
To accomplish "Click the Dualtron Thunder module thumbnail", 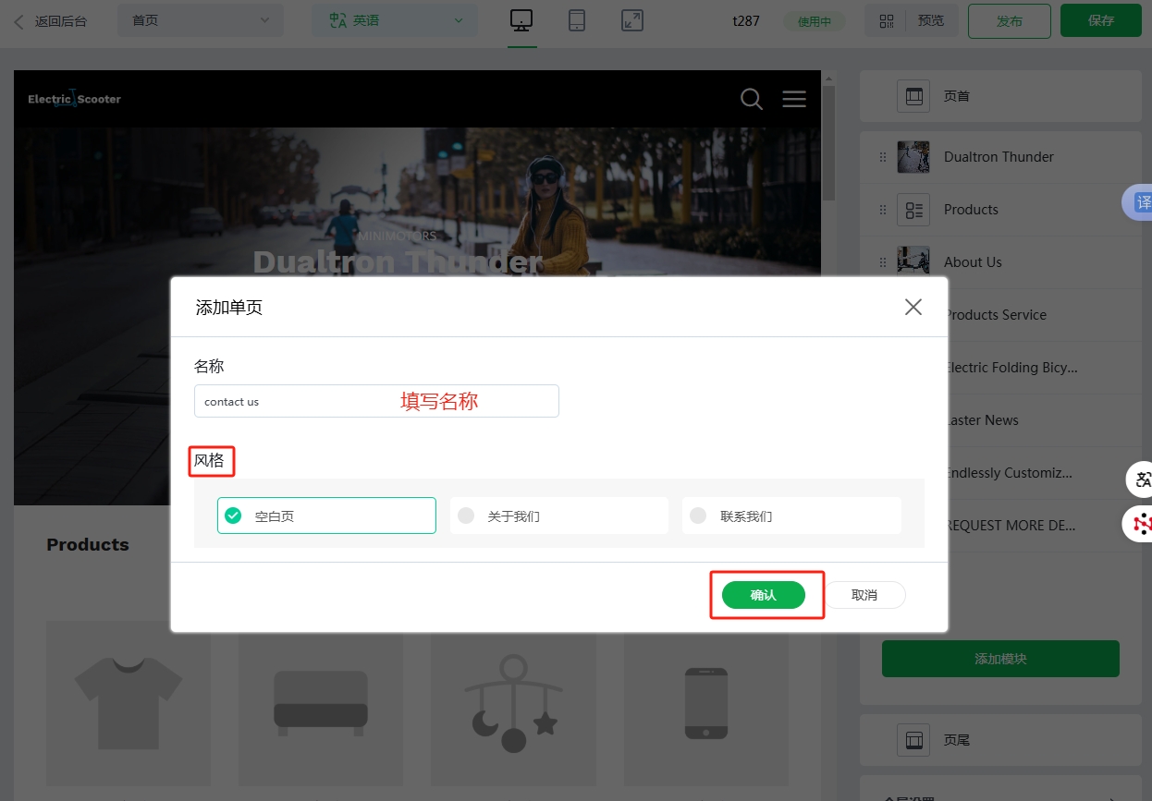I will 913,157.
